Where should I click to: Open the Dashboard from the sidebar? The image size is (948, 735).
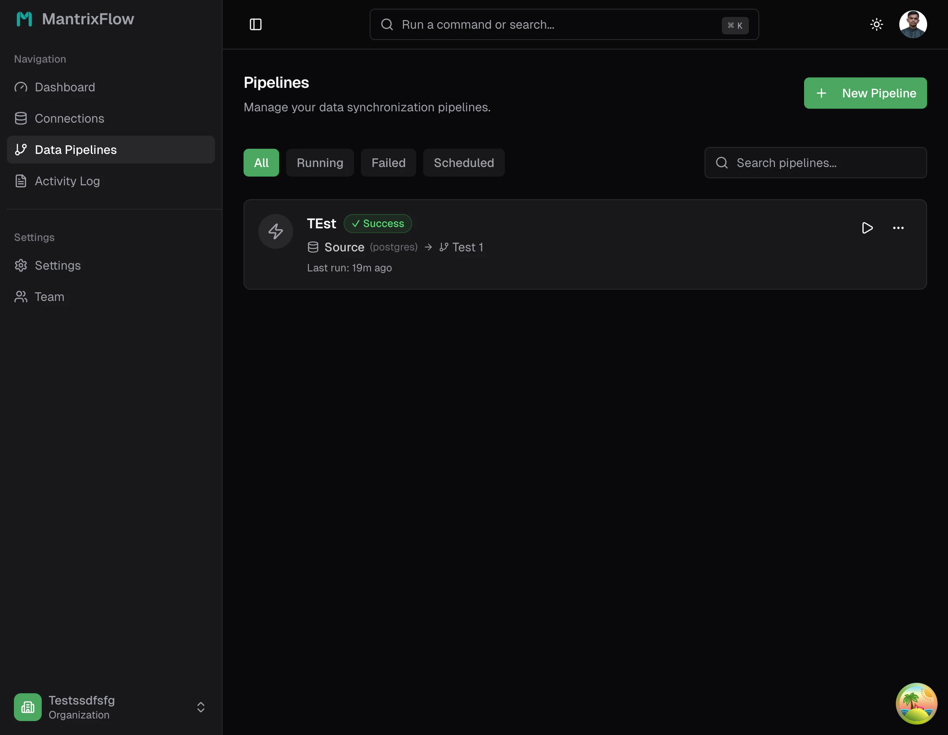tap(64, 87)
